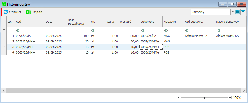Click the Dokument cell 0060/25/MM+
The image size is (248, 103).
[x=151, y=52]
